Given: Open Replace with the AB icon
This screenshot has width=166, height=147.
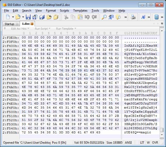Looking at the screenshot, I should pyautogui.click(x=111, y=17).
